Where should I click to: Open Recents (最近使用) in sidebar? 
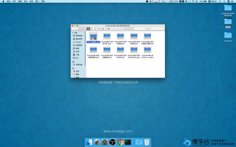78,39
